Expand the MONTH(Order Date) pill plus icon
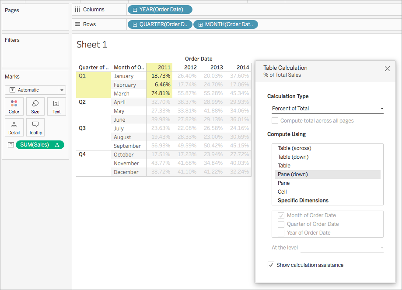 [200, 24]
